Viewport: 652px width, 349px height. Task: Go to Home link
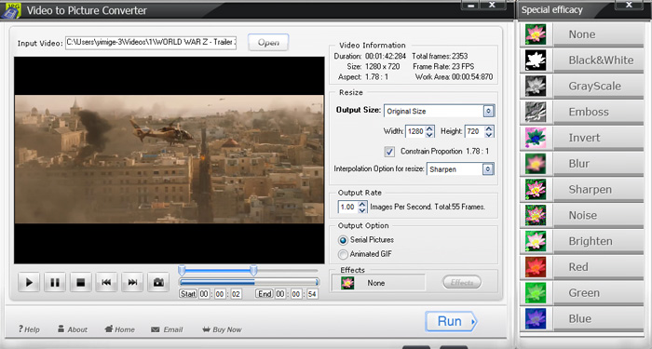point(120,329)
